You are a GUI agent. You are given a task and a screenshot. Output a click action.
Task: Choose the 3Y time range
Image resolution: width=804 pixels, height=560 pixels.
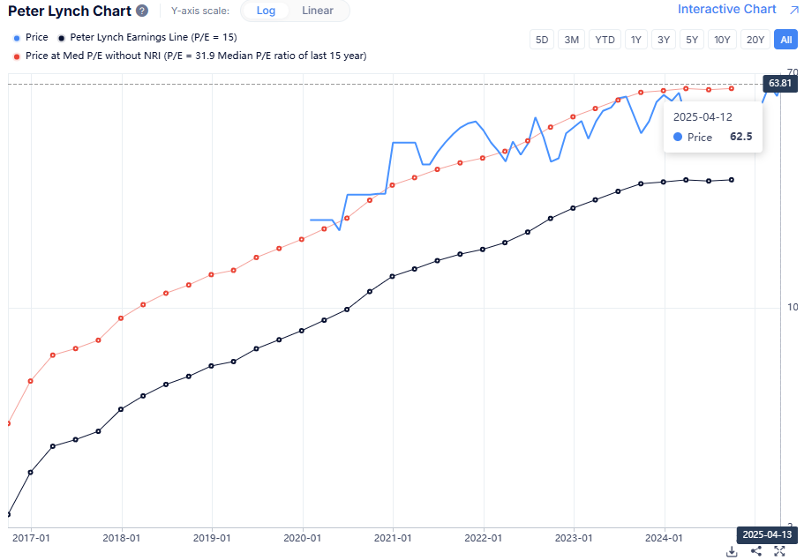(x=664, y=40)
